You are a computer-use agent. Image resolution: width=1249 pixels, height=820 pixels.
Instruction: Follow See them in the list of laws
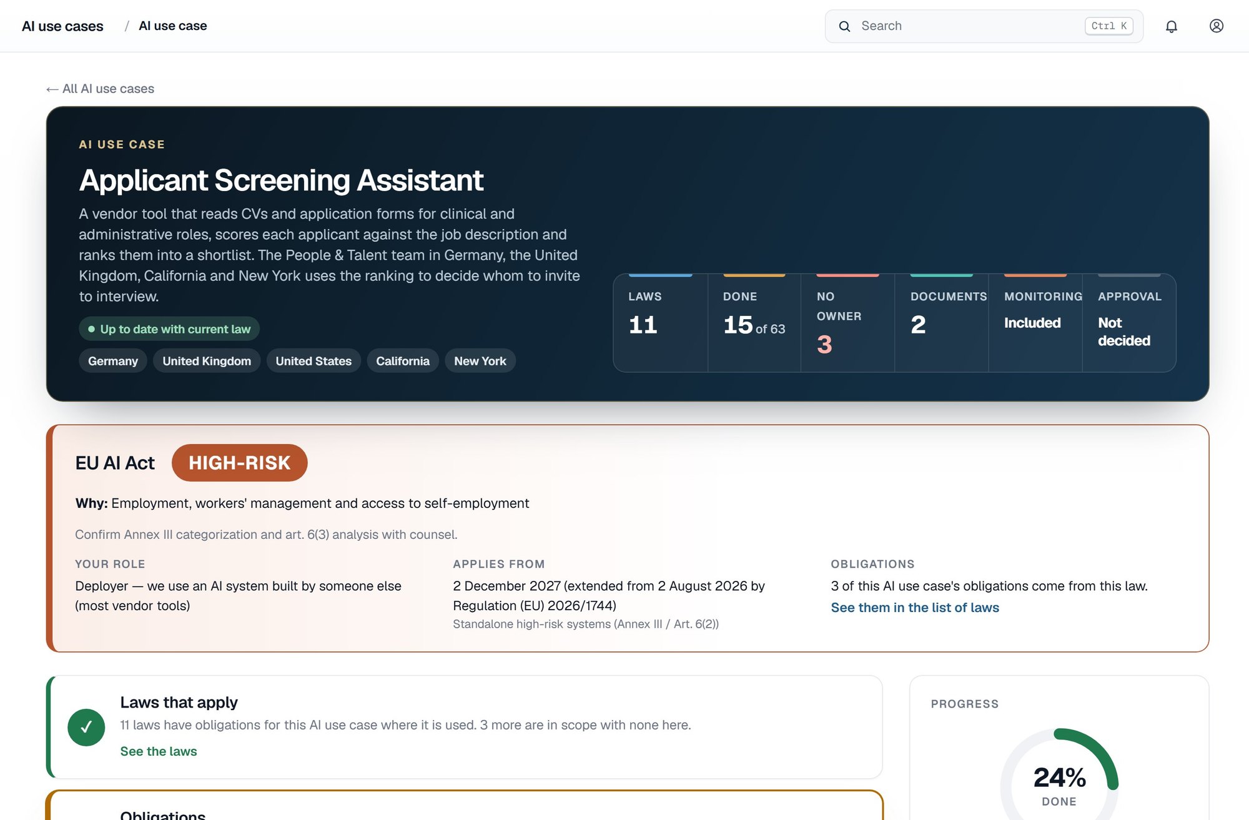tap(915, 608)
